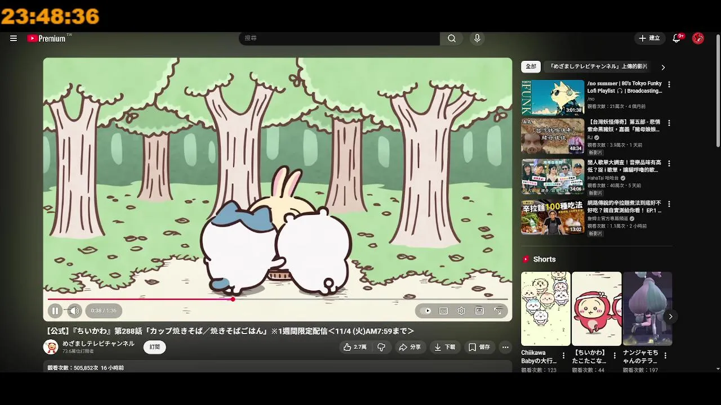Open the Tokyo Funky Lofi thumbnail
The height and width of the screenshot is (405, 721).
click(x=553, y=97)
